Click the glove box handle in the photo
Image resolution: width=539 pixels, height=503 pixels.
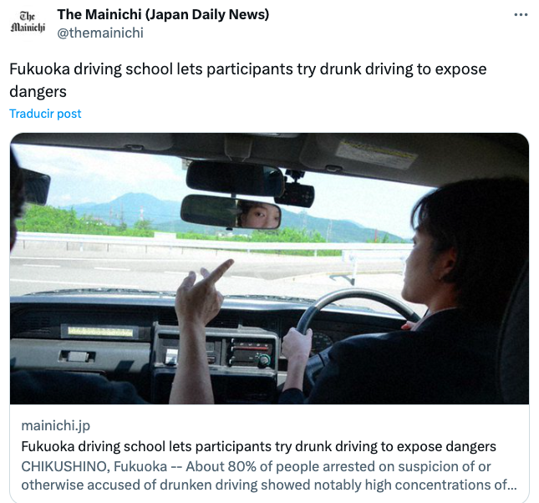[x=77, y=356]
